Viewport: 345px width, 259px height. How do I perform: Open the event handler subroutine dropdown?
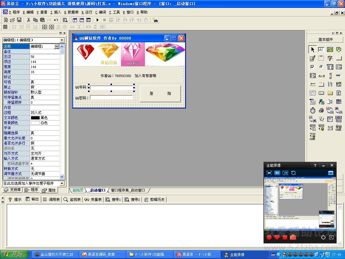(x=62, y=183)
